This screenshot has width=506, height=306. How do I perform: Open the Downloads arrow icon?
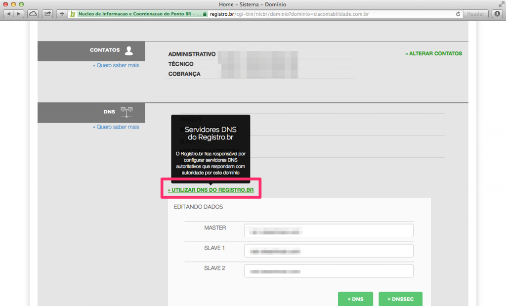click(x=497, y=14)
